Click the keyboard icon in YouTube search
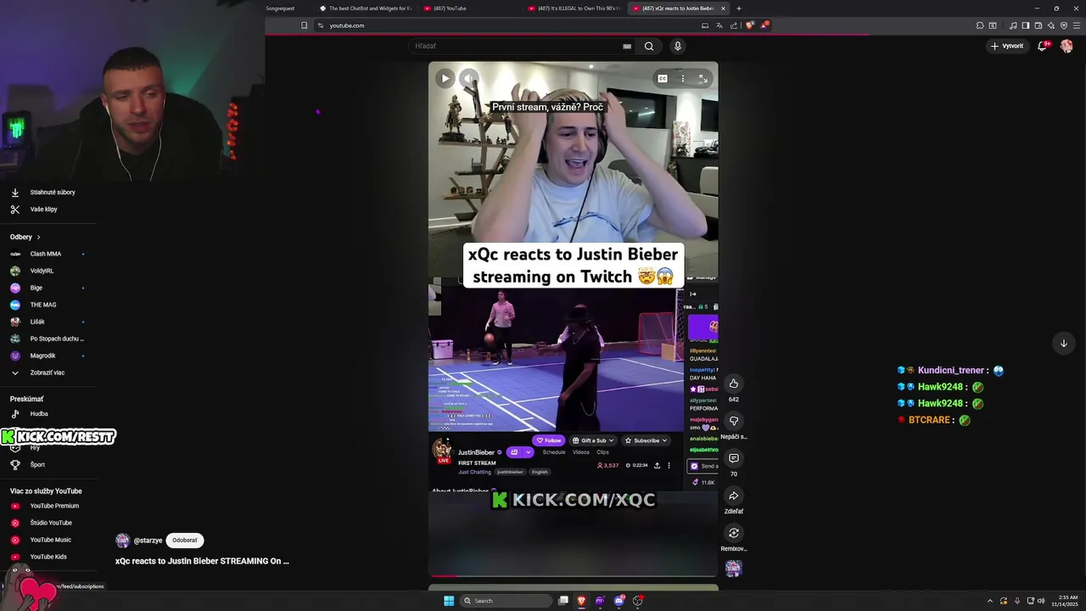This screenshot has width=1086, height=611. 627,47
